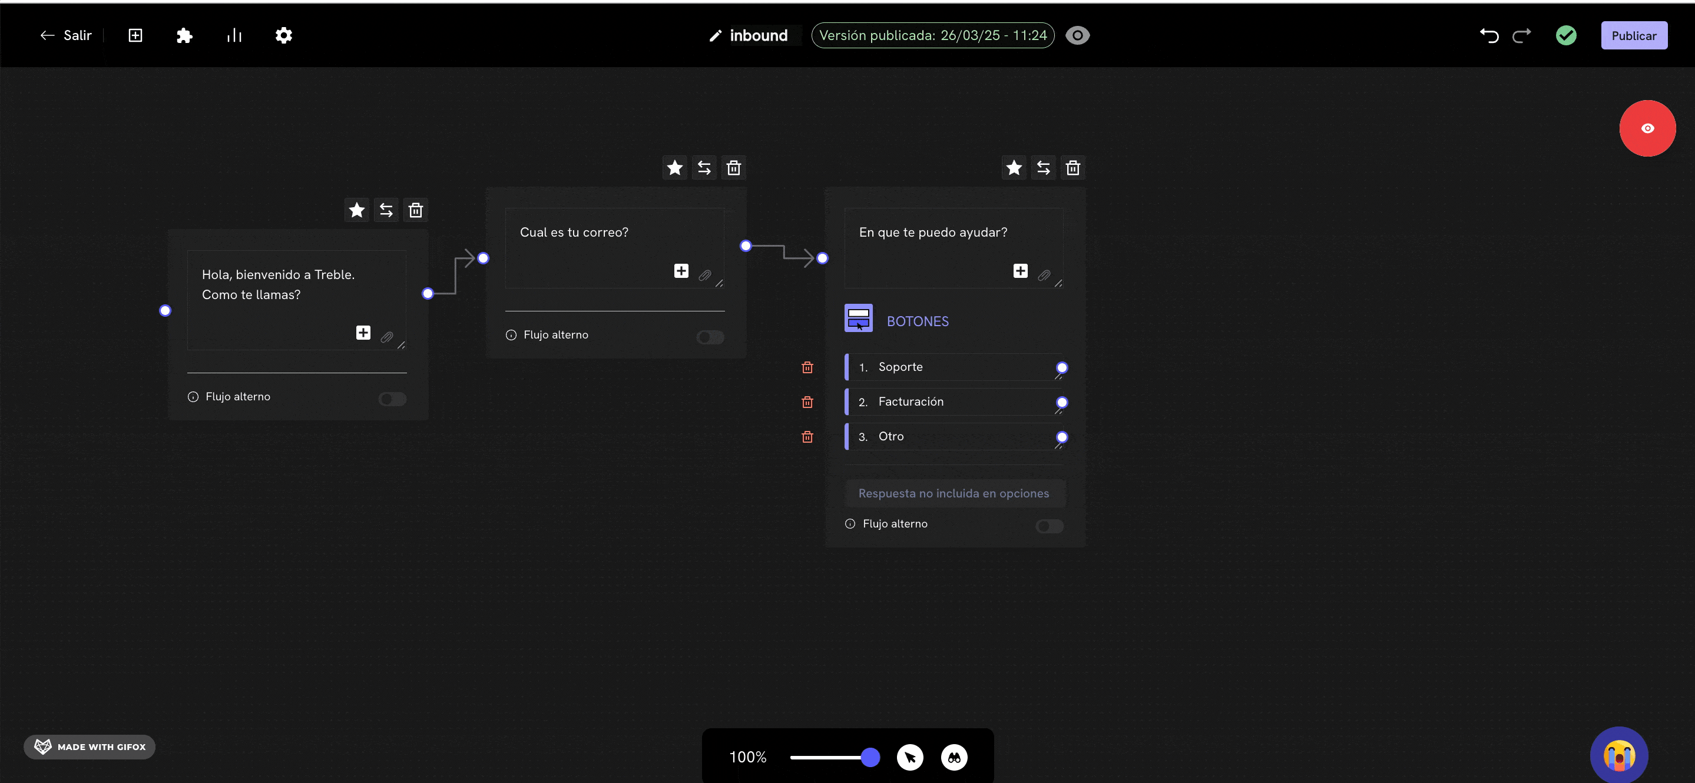Toggle Flujo alterno in welcome node
Viewport: 1695px width, 783px height.
[x=392, y=399]
